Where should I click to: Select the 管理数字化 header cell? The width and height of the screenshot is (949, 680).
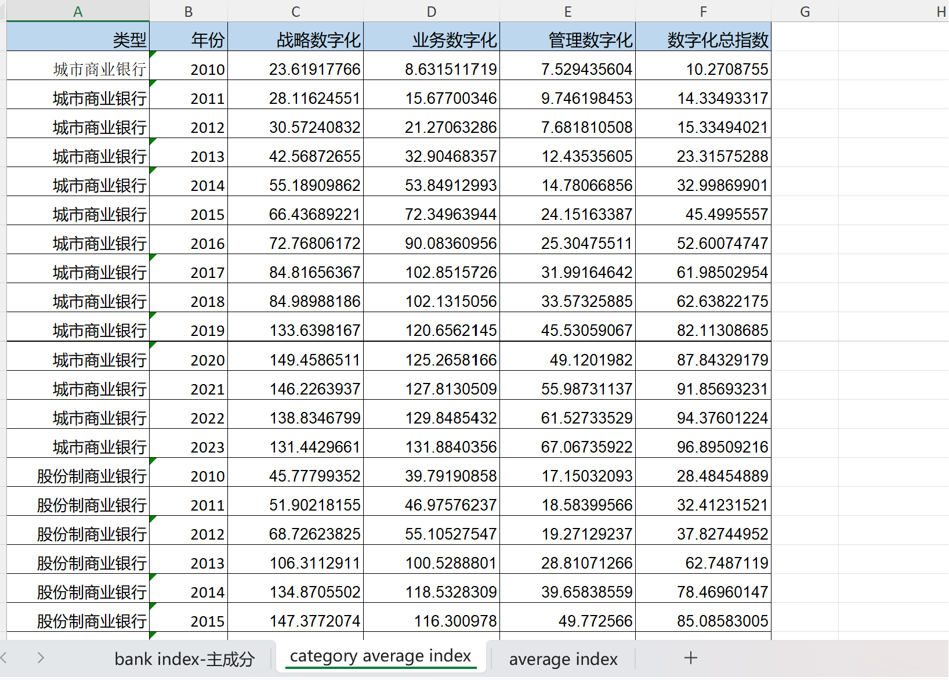pyautogui.click(x=567, y=37)
